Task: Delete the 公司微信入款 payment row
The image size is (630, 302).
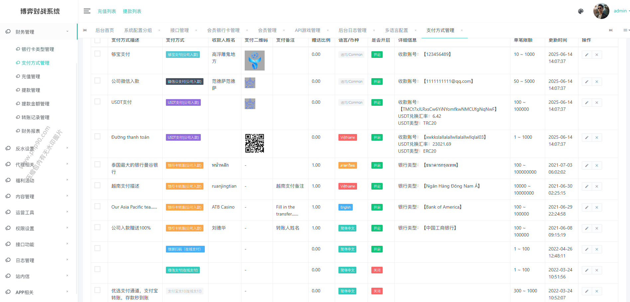Action: click(597, 82)
